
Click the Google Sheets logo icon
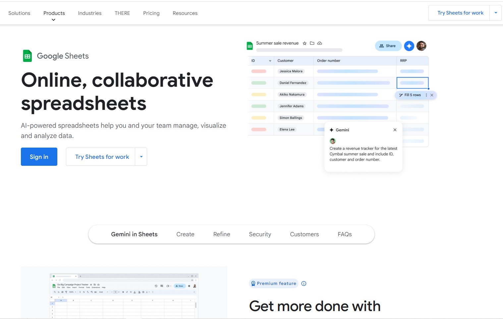click(x=27, y=56)
